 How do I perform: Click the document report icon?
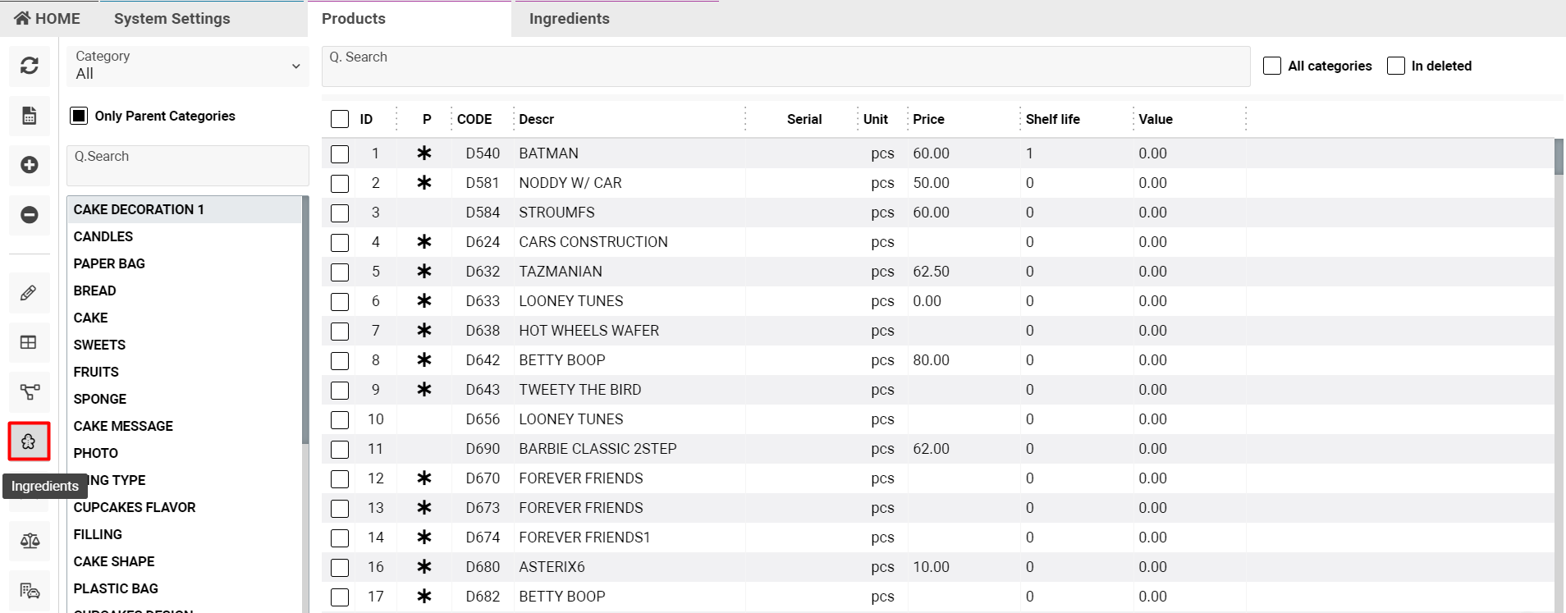point(30,116)
